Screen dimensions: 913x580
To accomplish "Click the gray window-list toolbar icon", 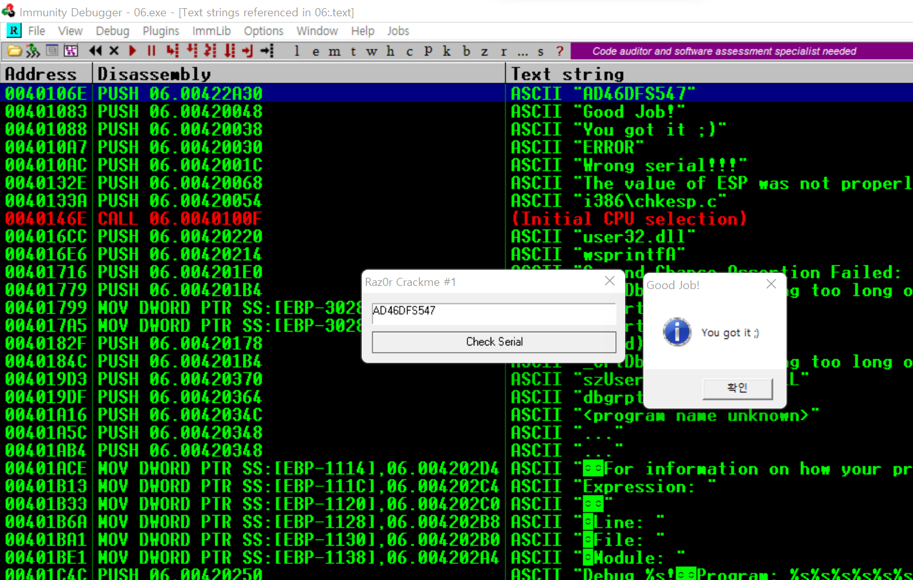I will (x=53, y=51).
